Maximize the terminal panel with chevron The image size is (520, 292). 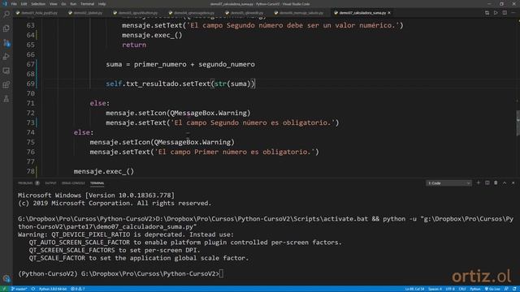pyautogui.click(x=505, y=183)
